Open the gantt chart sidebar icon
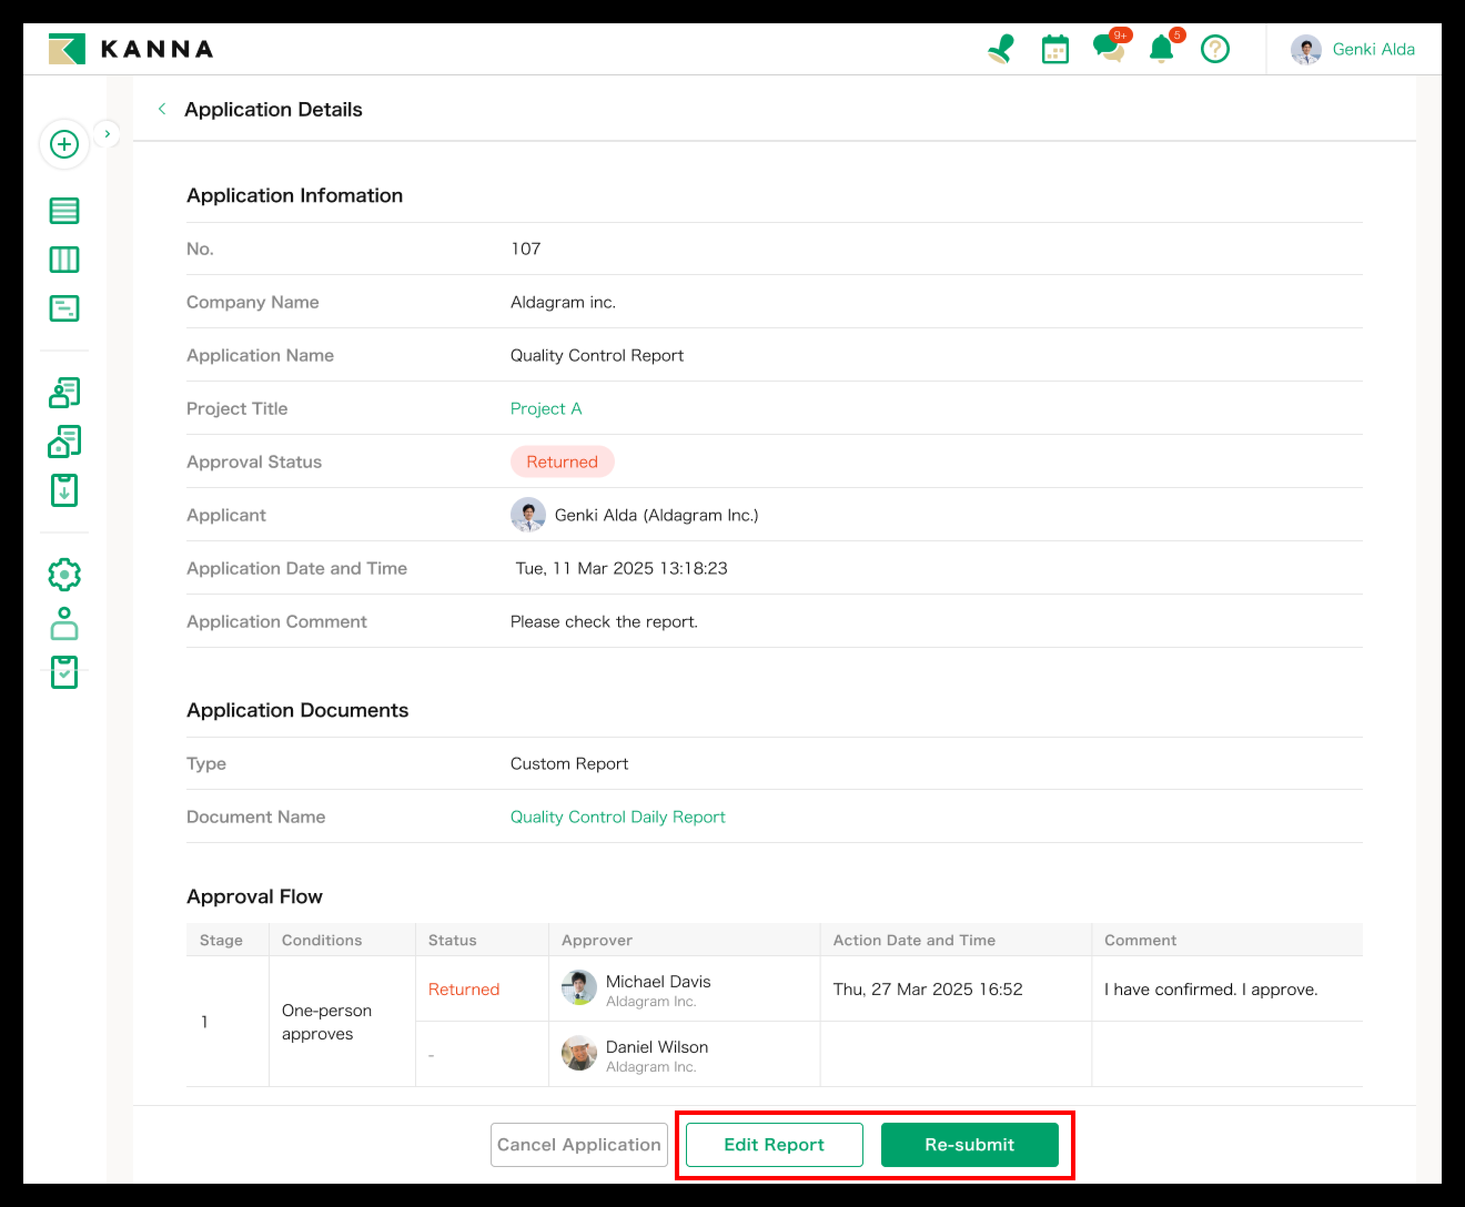 [64, 308]
